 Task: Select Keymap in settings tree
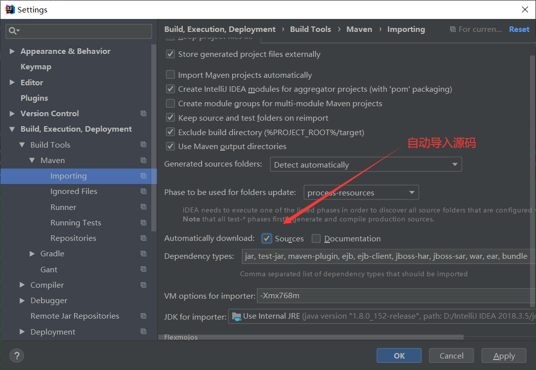click(x=36, y=67)
